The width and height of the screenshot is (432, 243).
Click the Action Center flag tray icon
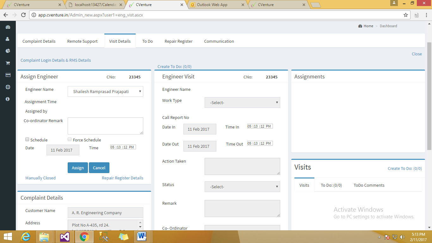click(387, 237)
